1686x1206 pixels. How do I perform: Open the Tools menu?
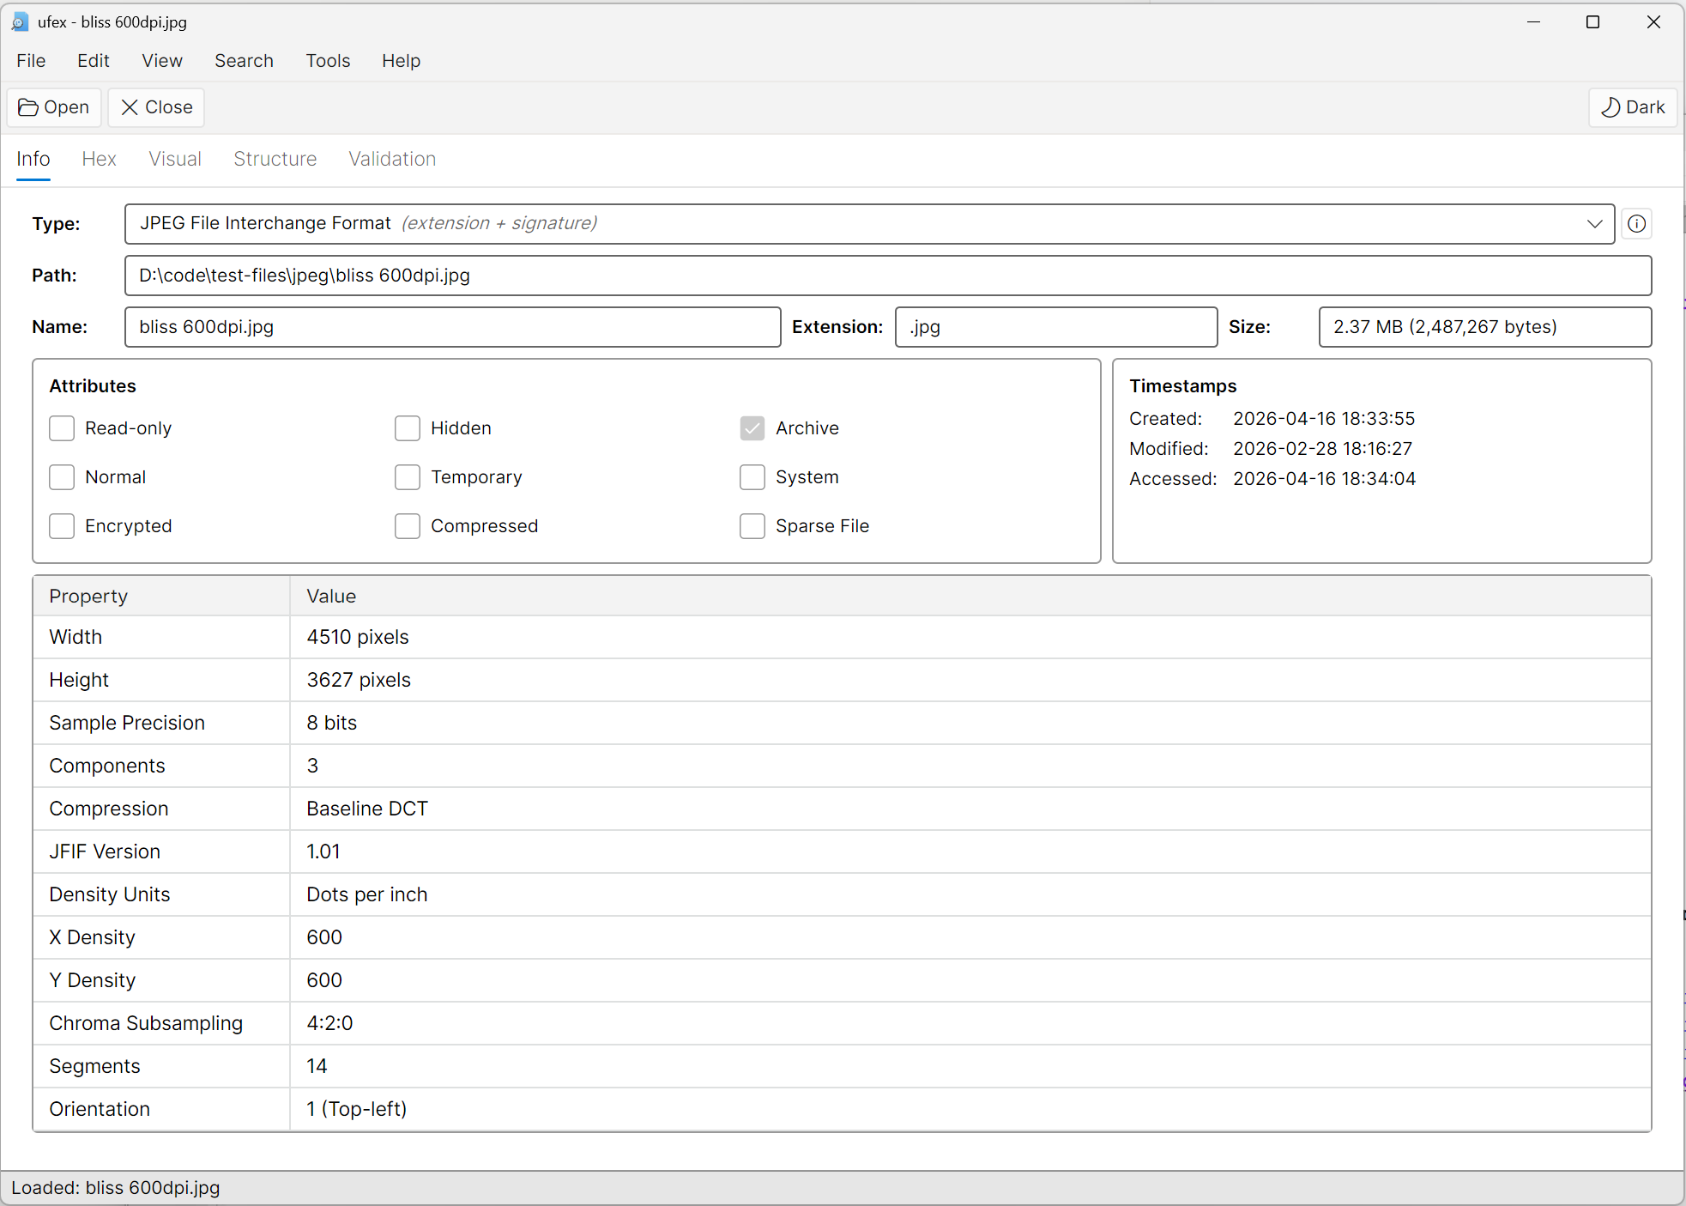point(328,61)
